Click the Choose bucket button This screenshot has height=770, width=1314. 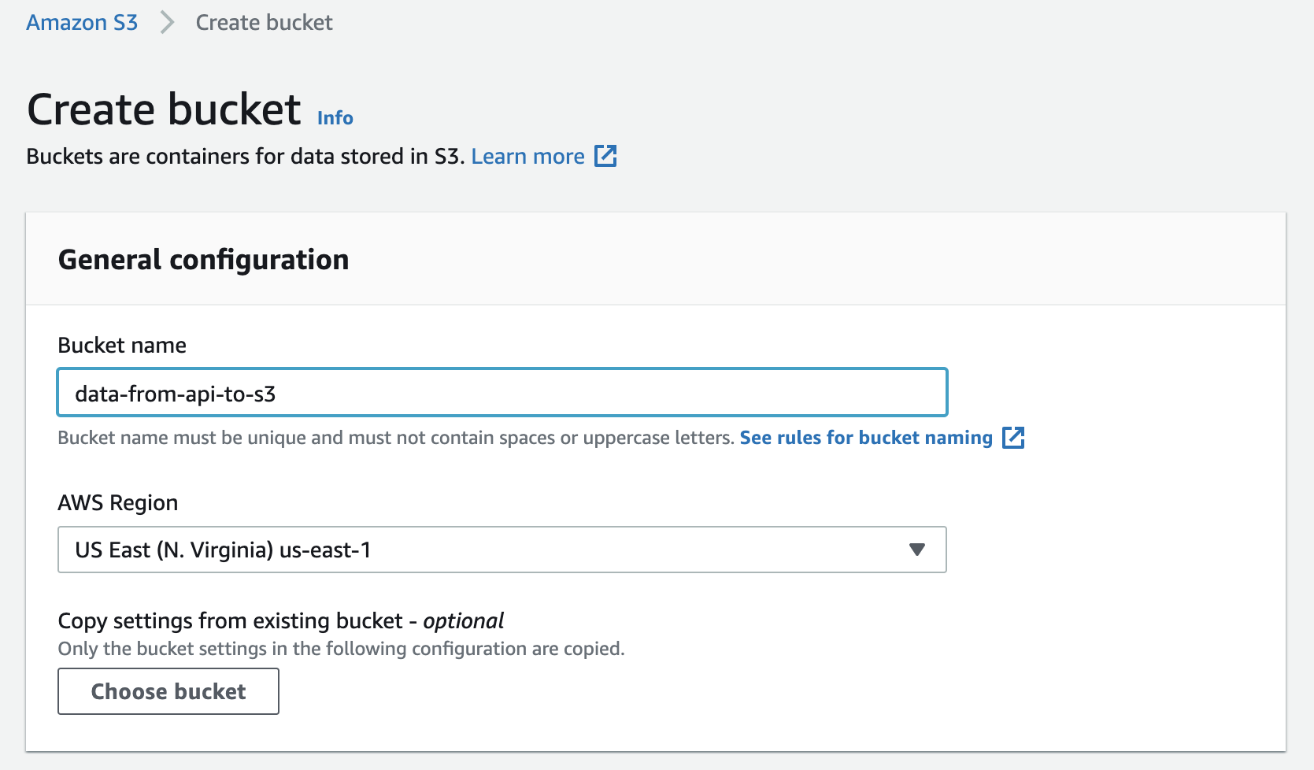click(168, 691)
